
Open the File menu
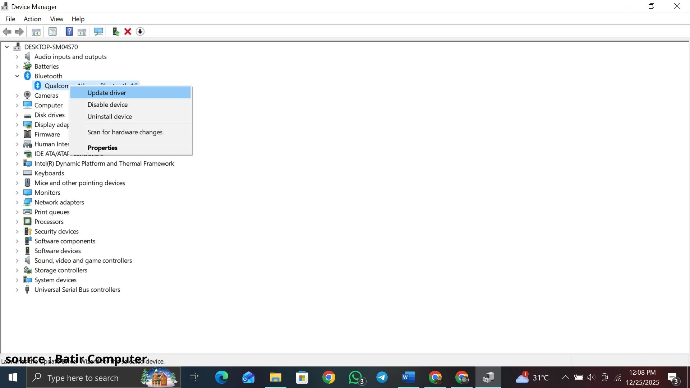pyautogui.click(x=10, y=19)
